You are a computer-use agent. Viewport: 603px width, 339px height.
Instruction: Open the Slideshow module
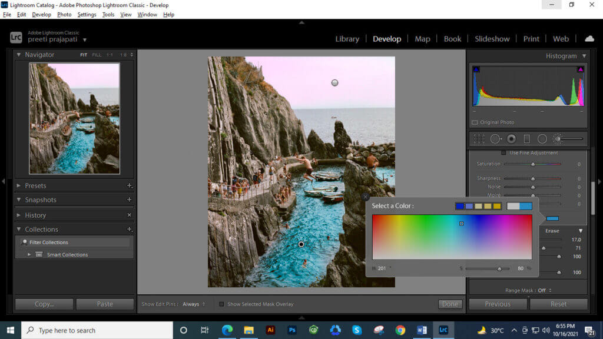pos(492,38)
